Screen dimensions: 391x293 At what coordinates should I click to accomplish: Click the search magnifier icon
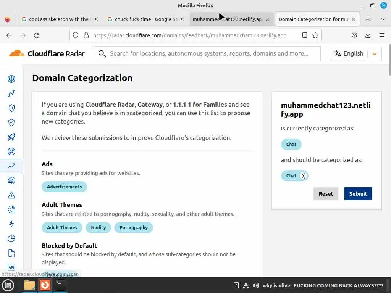coord(102,53)
